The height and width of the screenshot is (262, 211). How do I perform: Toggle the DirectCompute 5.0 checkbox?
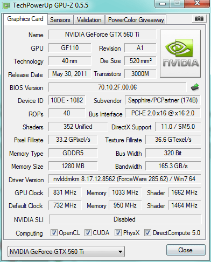click(x=147, y=233)
